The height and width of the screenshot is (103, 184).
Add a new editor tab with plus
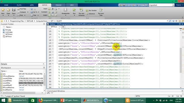(63, 27)
